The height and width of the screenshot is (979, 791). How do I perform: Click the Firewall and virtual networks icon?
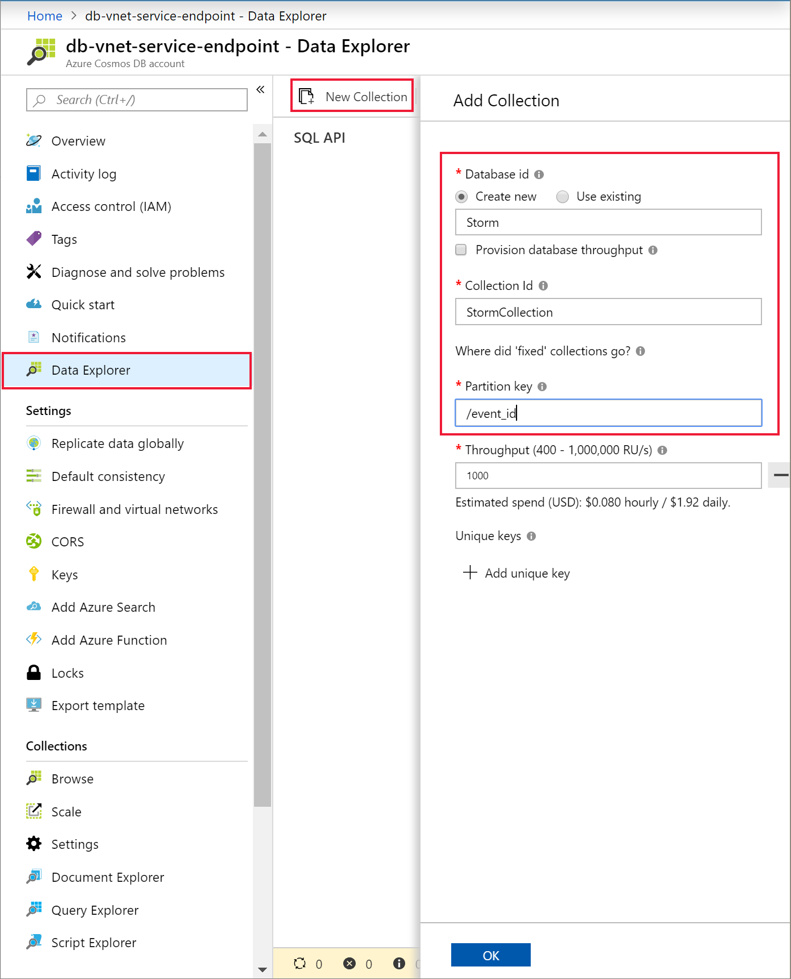[34, 509]
